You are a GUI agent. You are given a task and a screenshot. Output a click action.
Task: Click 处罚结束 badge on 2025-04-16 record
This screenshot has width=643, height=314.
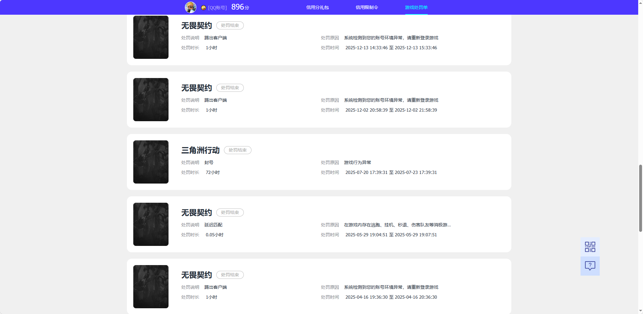[x=230, y=275]
